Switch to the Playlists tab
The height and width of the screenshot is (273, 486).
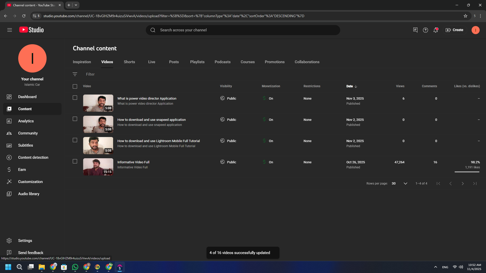pos(197,62)
